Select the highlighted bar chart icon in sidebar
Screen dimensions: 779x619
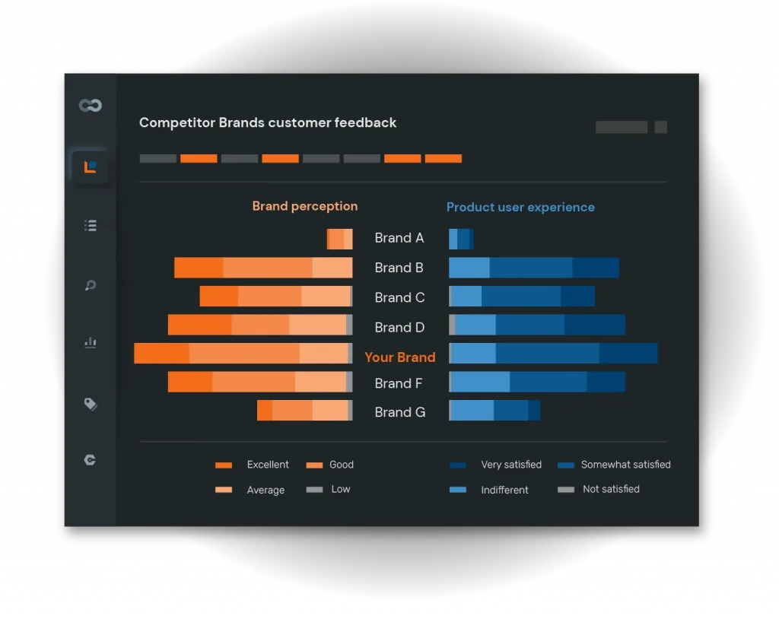pyautogui.click(x=89, y=167)
